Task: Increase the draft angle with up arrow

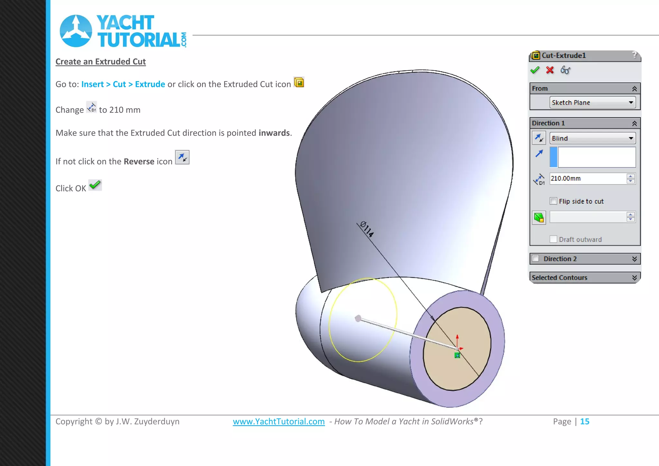Action: point(631,215)
